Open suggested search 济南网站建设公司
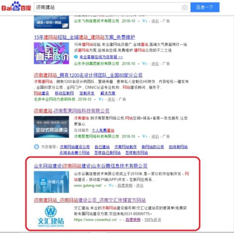Viewport: 234px width, 233px height. pyautogui.click(x=75, y=147)
